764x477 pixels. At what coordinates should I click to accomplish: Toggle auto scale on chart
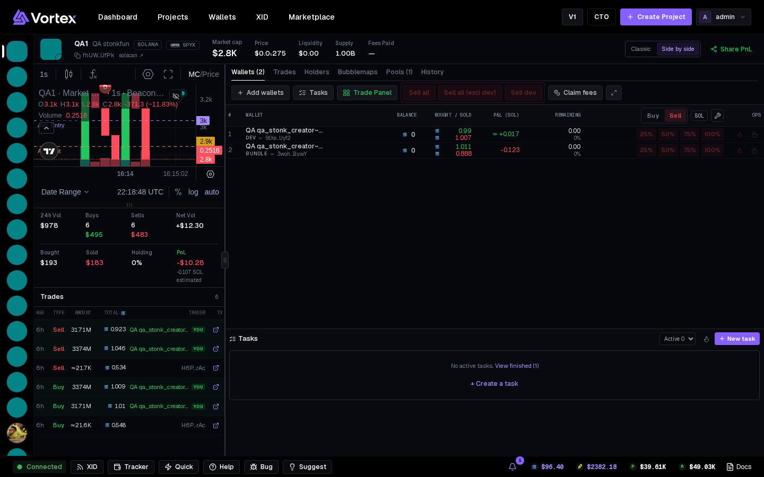(212, 192)
